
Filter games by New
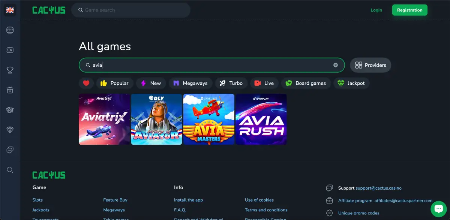click(151, 83)
